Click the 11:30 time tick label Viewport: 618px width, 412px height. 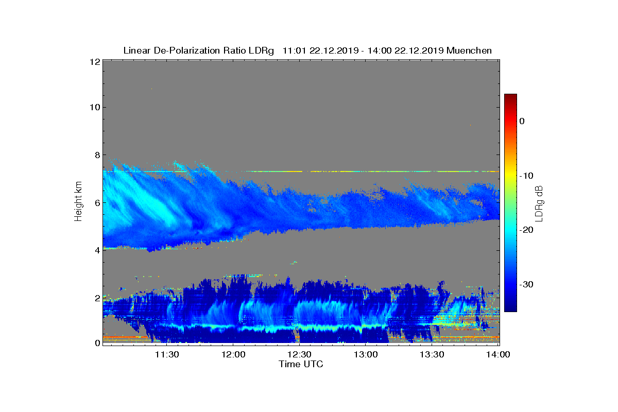(x=167, y=355)
